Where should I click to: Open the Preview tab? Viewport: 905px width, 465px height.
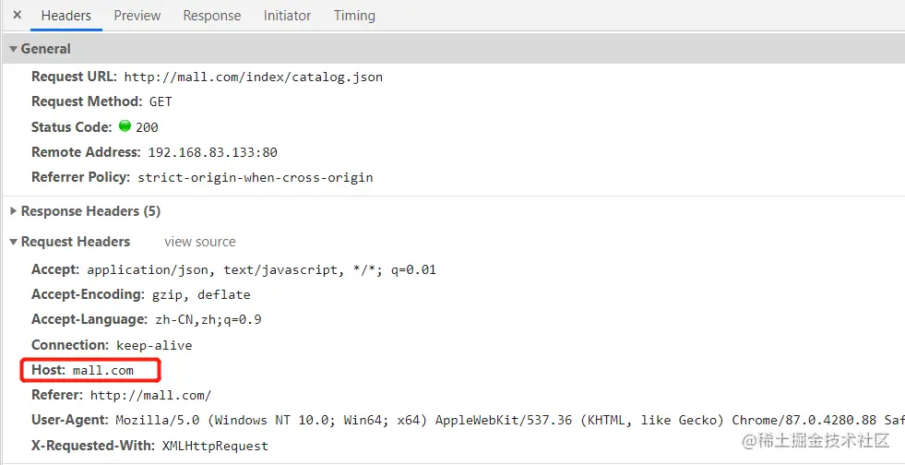[x=137, y=16]
